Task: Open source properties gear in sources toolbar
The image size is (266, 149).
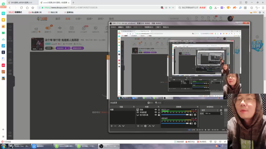Action: click(145, 126)
